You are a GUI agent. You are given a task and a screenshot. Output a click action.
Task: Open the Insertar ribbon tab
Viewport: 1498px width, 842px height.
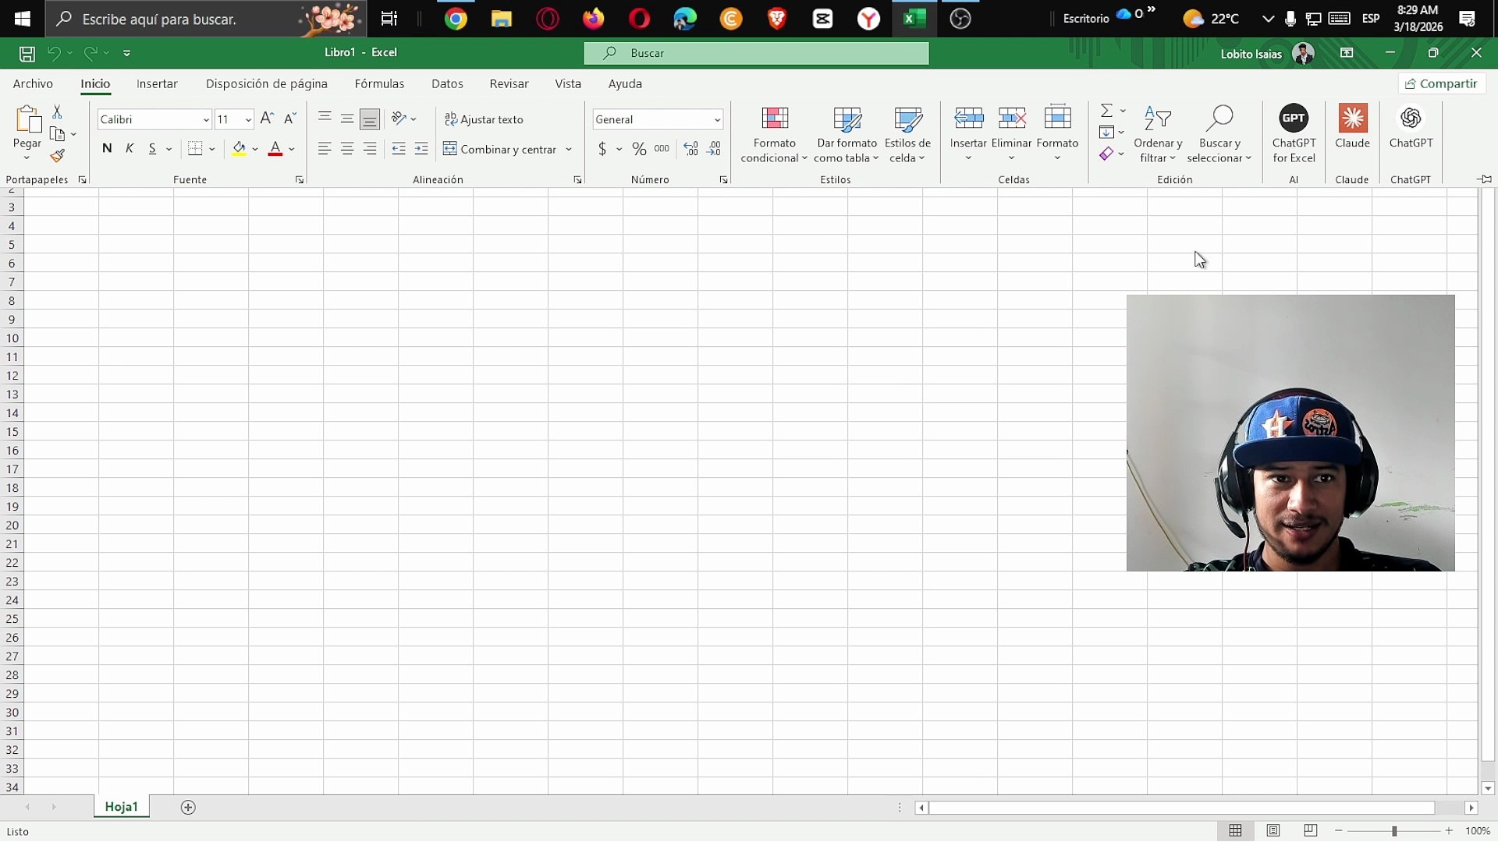(157, 83)
